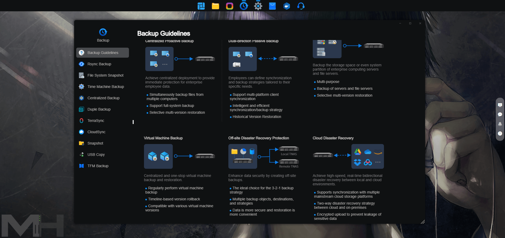505x238 pixels.
Task: Choose the Duple Backup sidebar icon
Action: (81, 109)
